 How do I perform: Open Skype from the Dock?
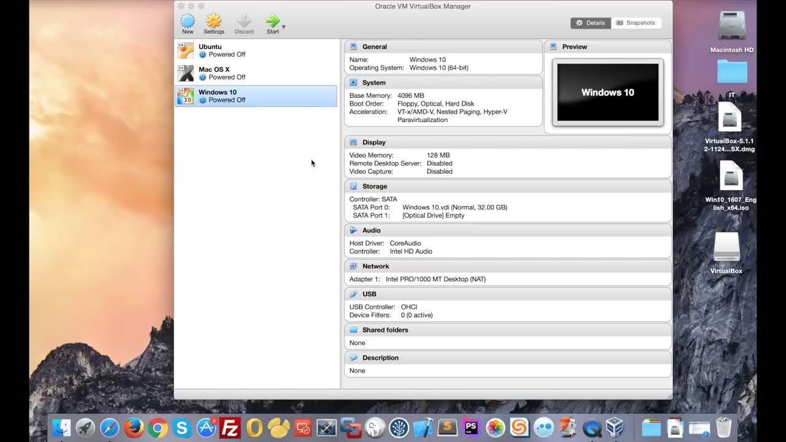[182, 427]
